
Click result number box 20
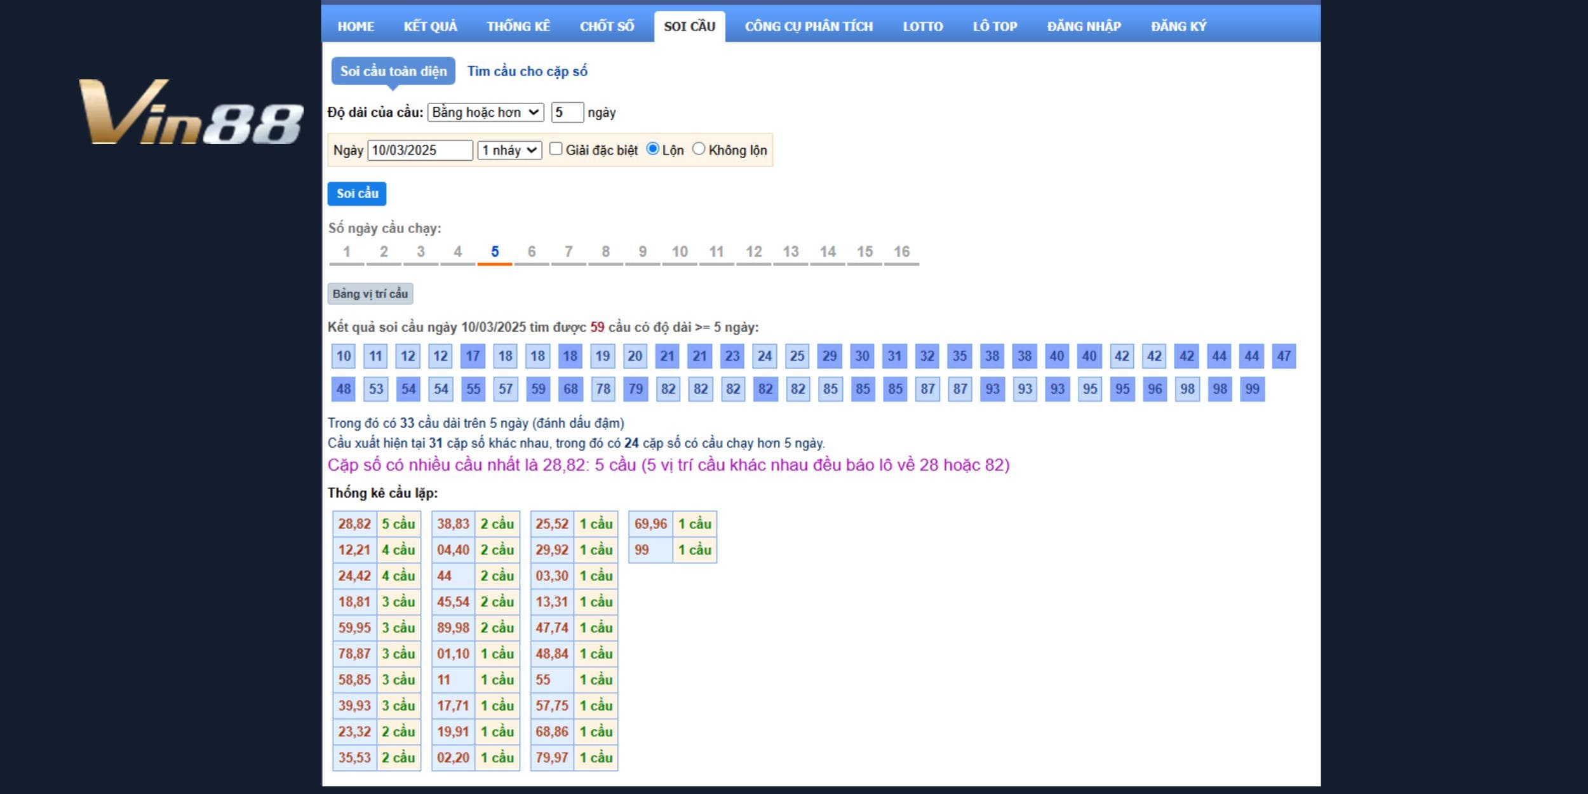tap(635, 356)
